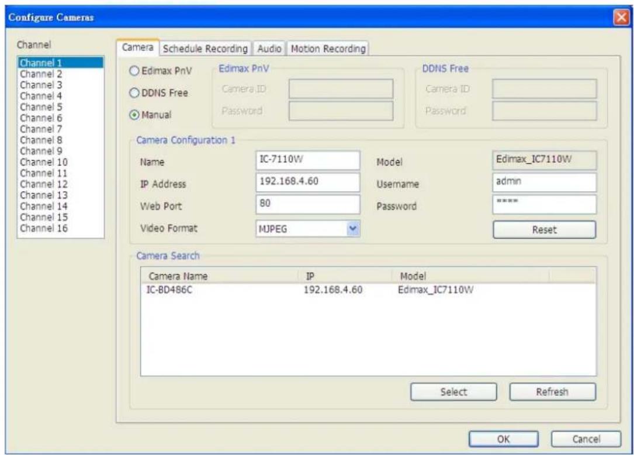This screenshot has width=634, height=455.
Task: Click the Select button
Action: [x=453, y=392]
